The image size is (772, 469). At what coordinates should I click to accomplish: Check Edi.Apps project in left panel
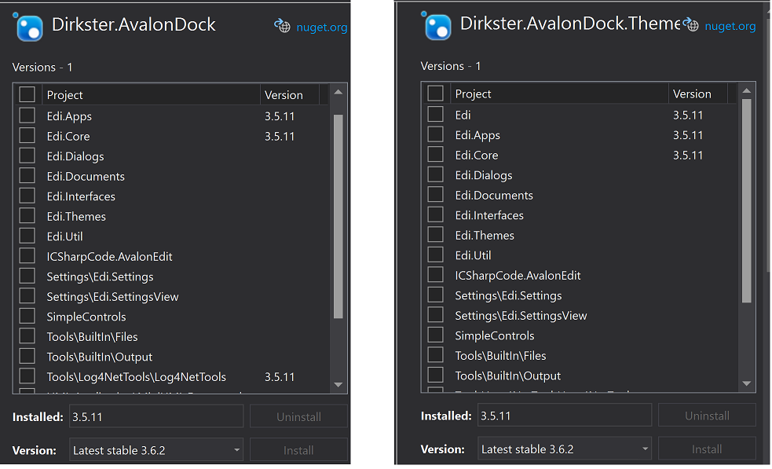pos(27,115)
